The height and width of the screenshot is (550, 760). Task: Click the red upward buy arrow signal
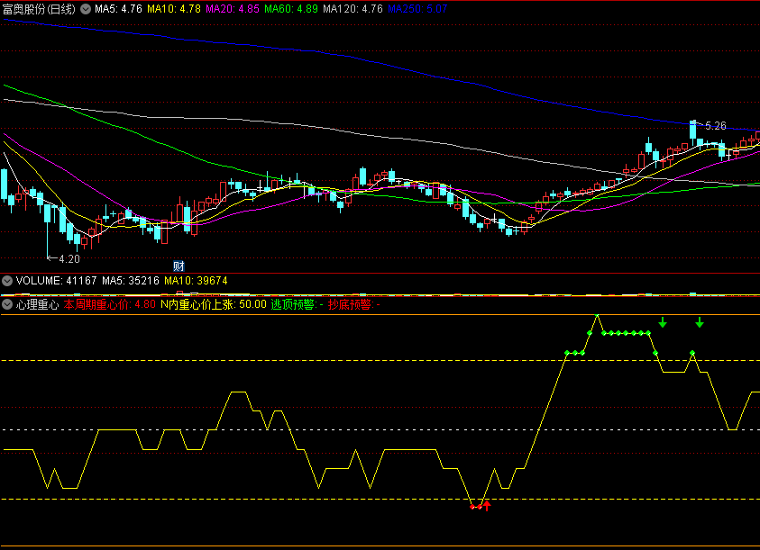pos(487,506)
